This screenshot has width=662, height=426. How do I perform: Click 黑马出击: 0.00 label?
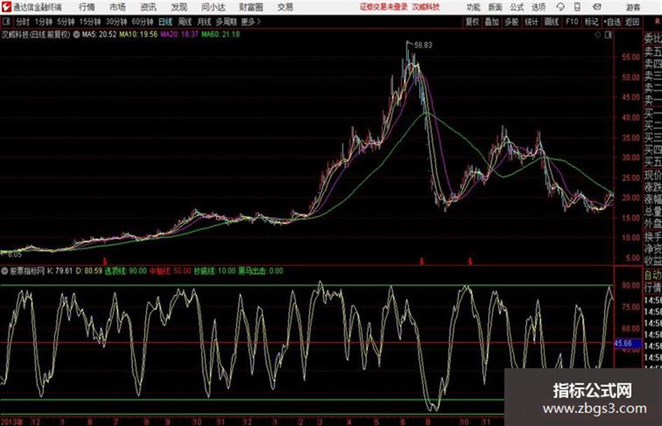pyautogui.click(x=261, y=271)
